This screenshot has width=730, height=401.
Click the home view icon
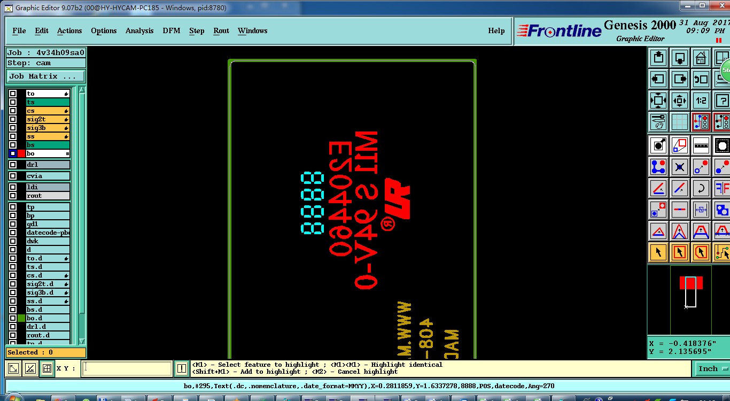click(x=701, y=58)
